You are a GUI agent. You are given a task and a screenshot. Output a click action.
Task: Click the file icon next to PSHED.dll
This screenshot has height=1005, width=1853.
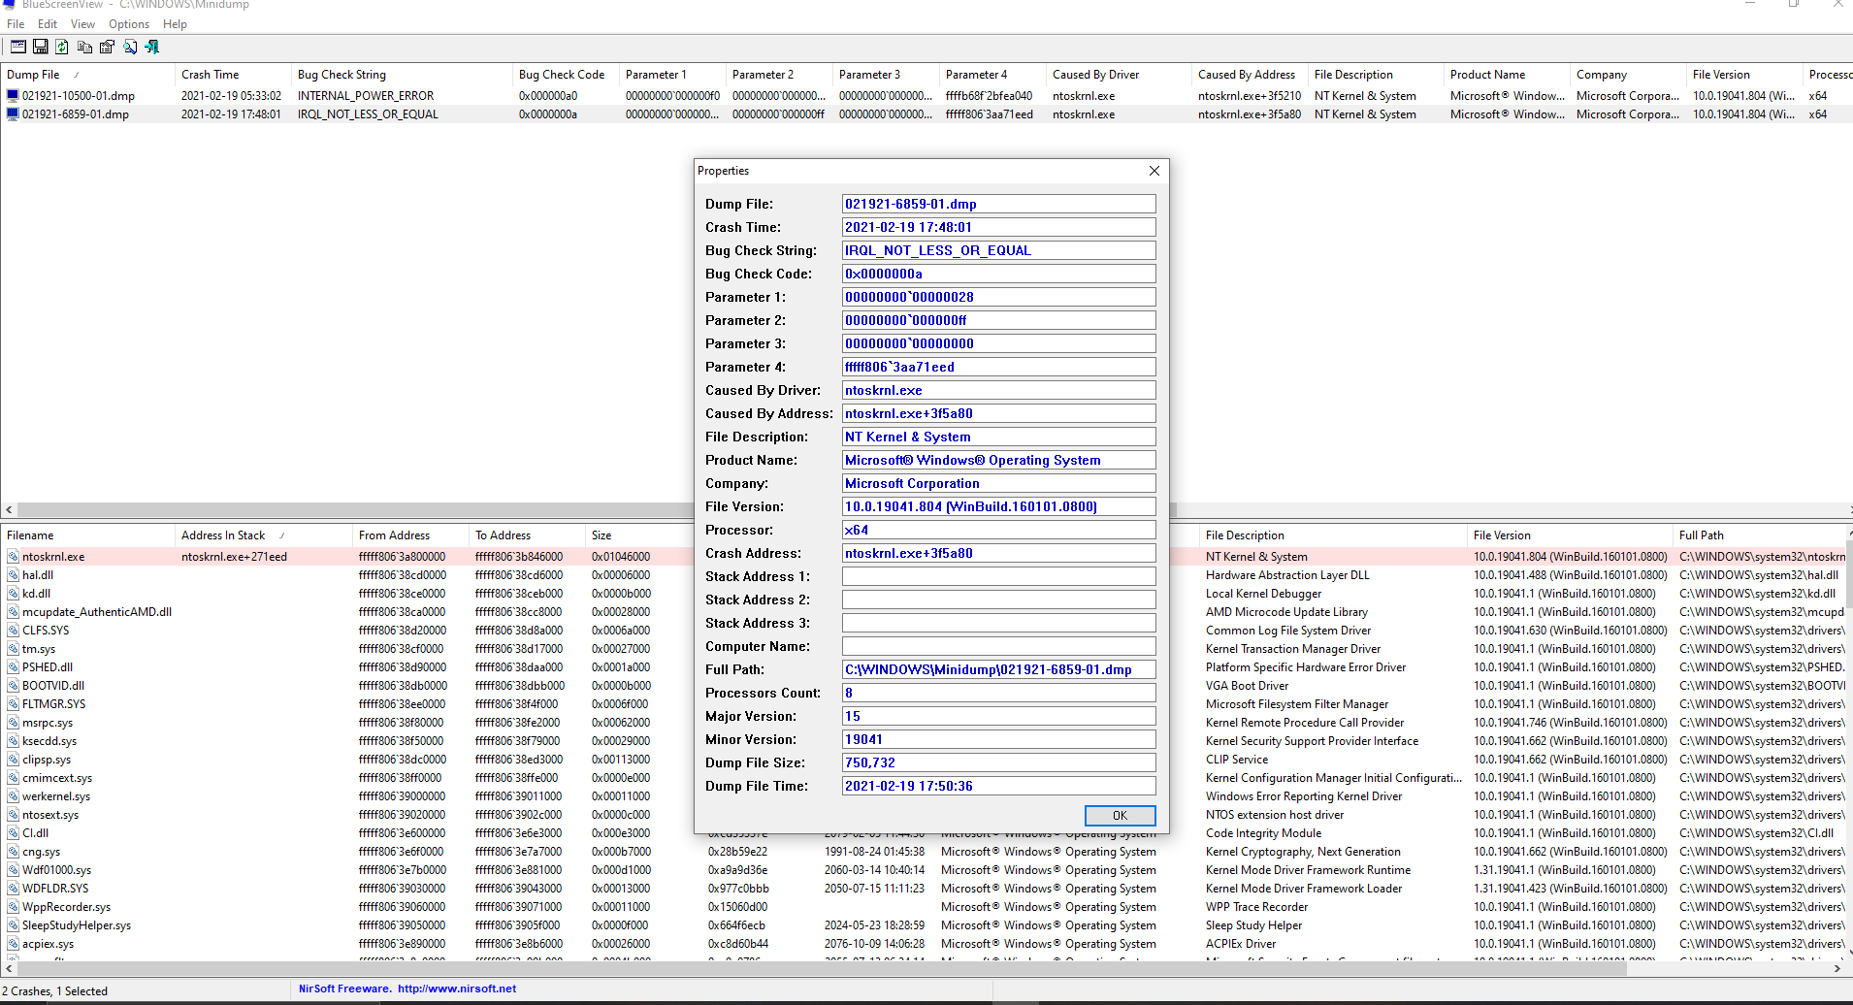(x=14, y=667)
